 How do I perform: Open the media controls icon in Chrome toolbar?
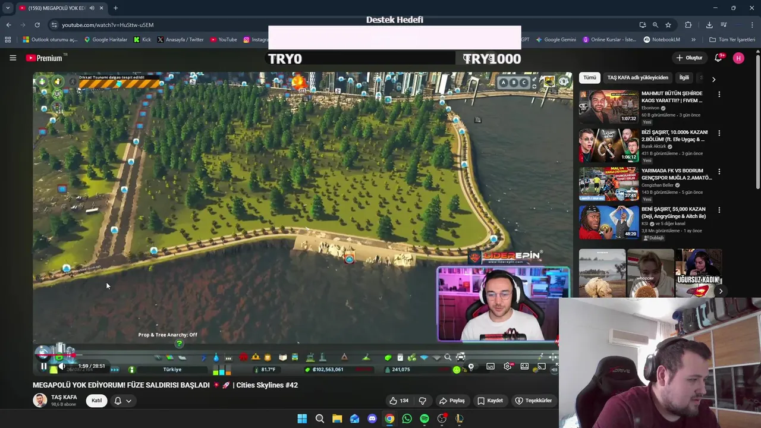click(724, 25)
